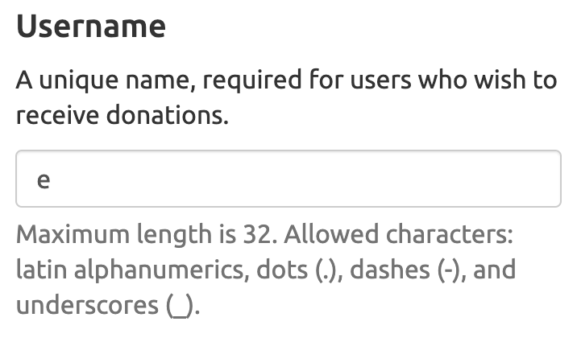Click the typed letter "e" in the field
Screen dimensions: 577x338
point(44,180)
